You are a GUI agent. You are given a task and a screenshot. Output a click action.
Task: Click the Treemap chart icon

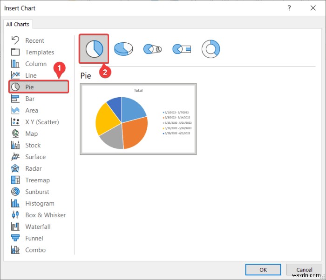[x=15, y=180]
